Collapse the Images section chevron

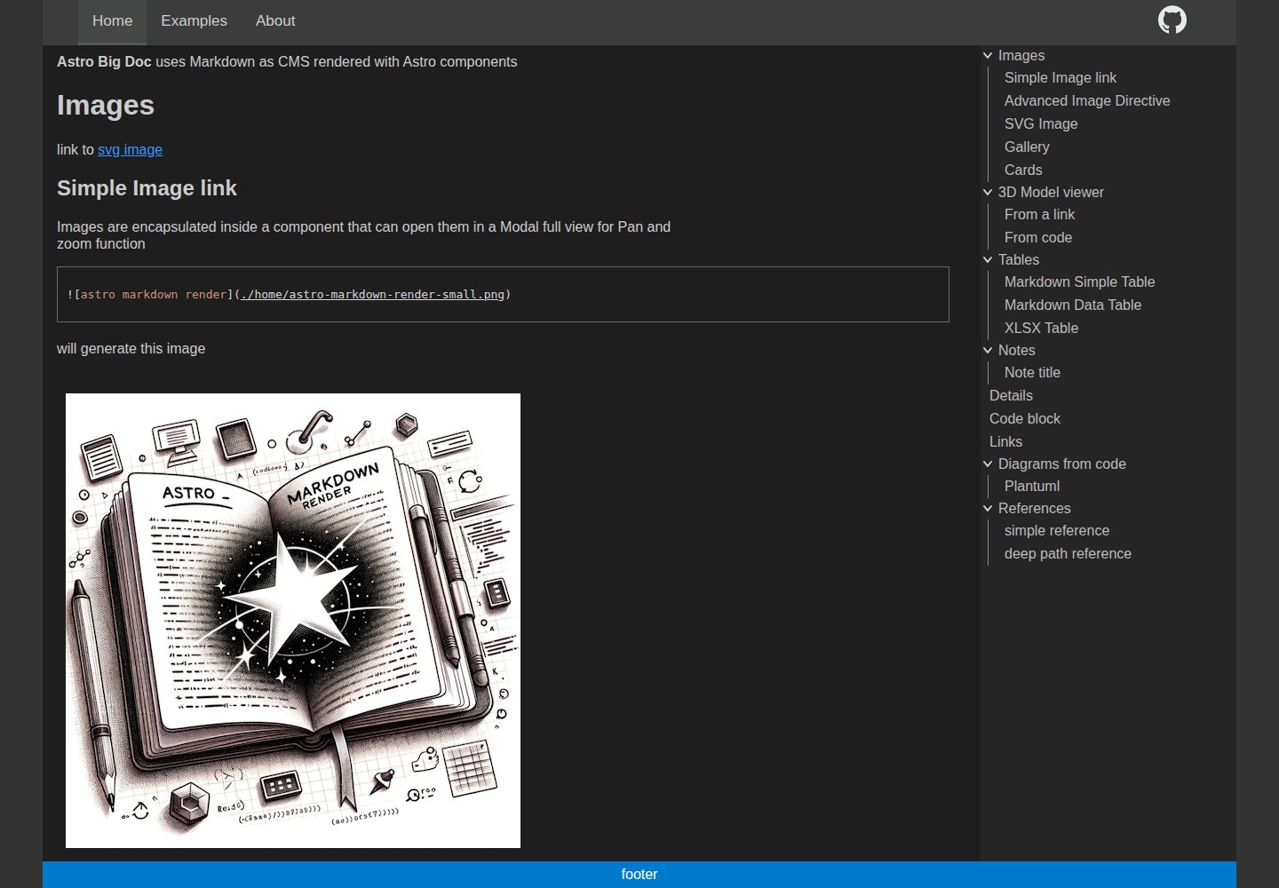[x=988, y=56]
